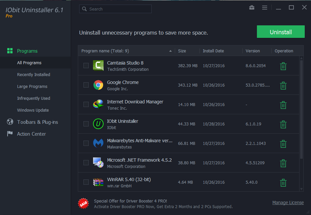Click the red SALE badge icon
311x215 pixels.
tap(83, 203)
